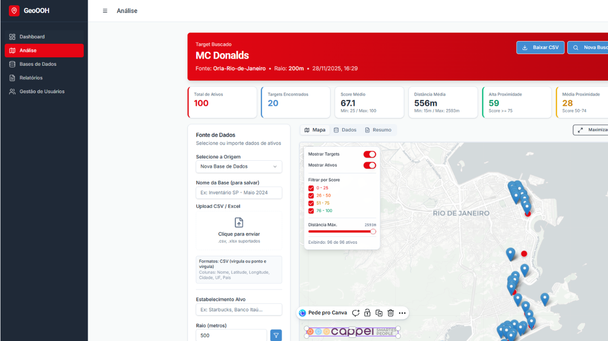Uncheck the 0 - 25 score filter
The height and width of the screenshot is (341, 608).
311,188
